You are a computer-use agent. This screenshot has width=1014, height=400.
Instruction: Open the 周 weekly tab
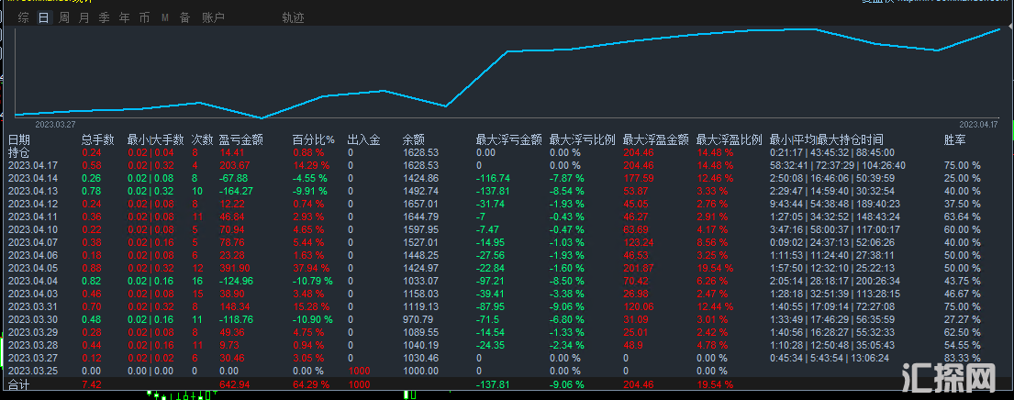(x=64, y=18)
